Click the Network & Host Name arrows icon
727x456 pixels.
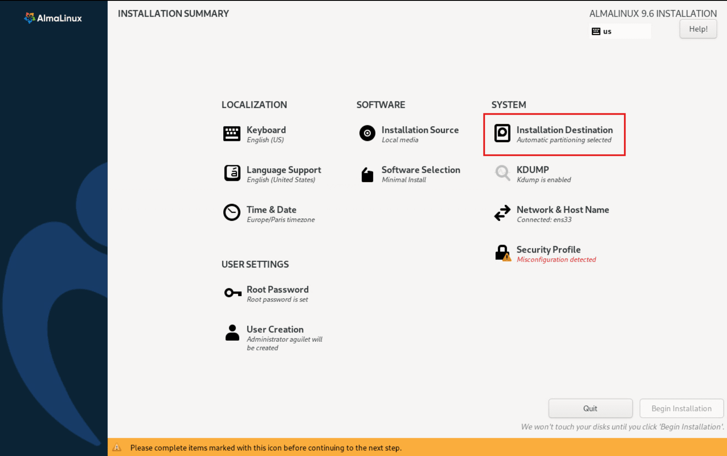(502, 213)
